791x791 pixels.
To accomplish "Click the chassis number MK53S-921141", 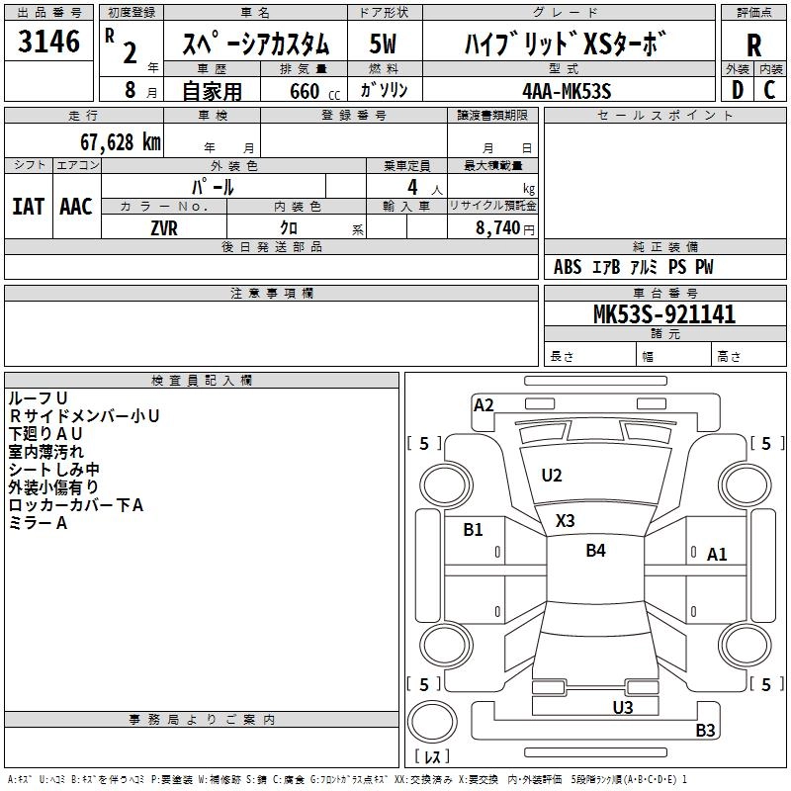I will pyautogui.click(x=664, y=315).
